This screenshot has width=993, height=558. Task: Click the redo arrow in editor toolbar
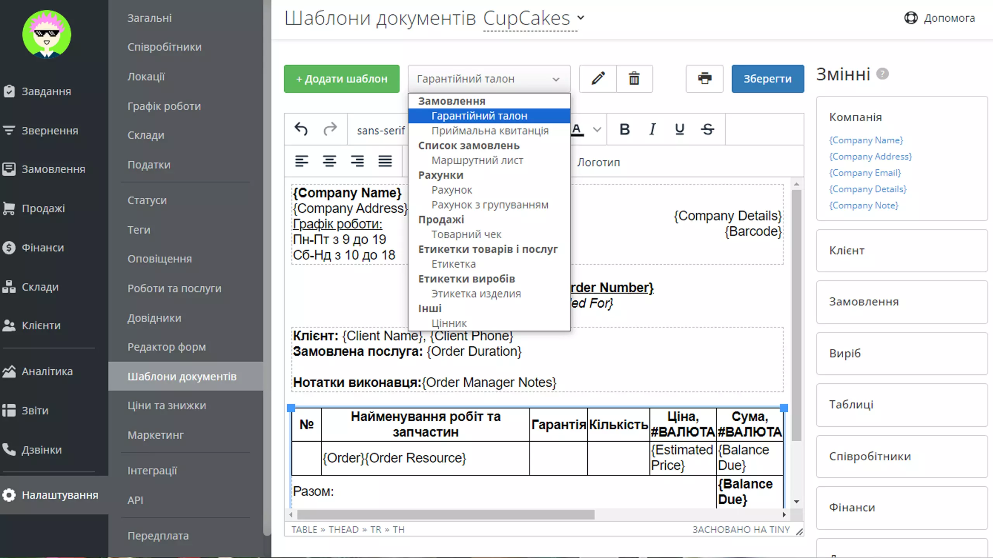[x=330, y=129]
